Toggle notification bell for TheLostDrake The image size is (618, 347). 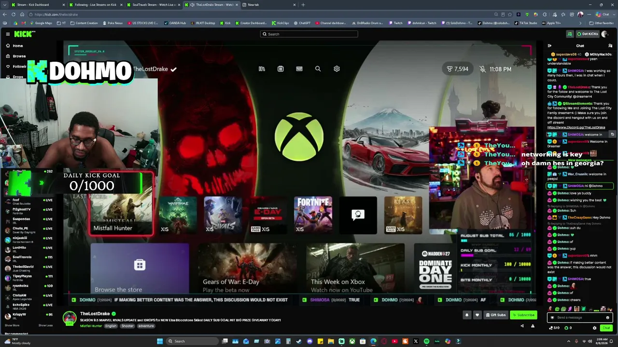tap(467, 315)
